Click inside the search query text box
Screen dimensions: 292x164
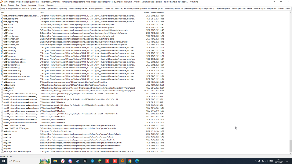145,8
